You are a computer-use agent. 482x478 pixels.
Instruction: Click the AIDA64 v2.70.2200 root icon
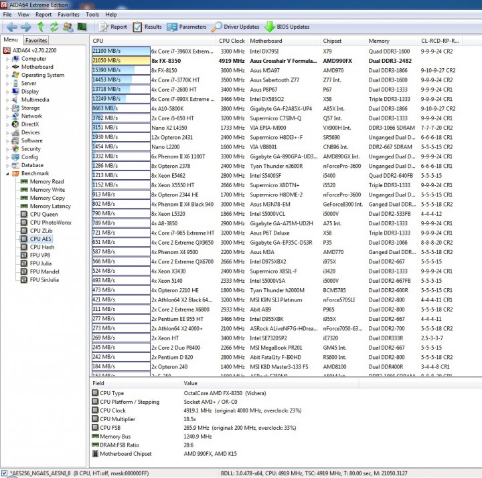[7, 50]
